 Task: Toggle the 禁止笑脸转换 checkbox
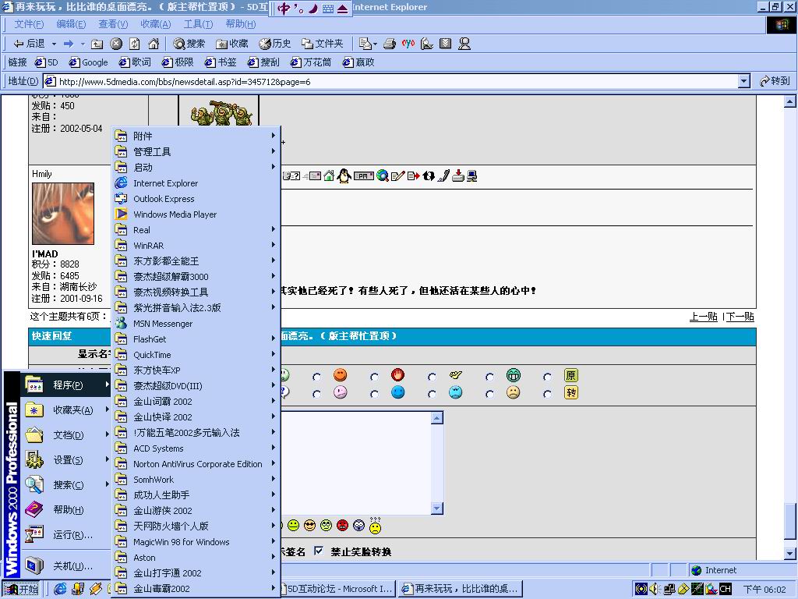click(318, 551)
